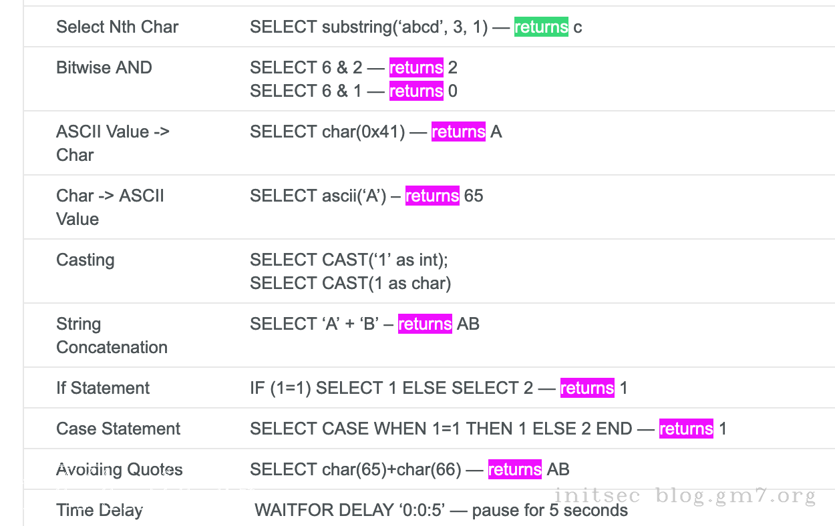Click the CAST('1' as int) line
The width and height of the screenshot is (835, 526).
[x=349, y=260]
